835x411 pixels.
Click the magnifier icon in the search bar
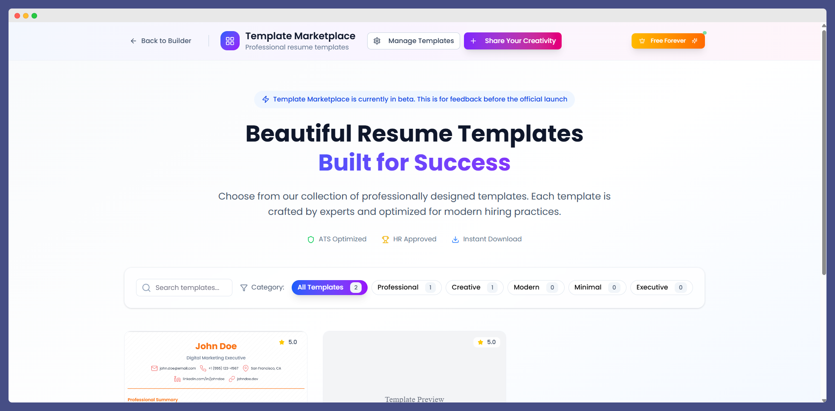point(147,287)
